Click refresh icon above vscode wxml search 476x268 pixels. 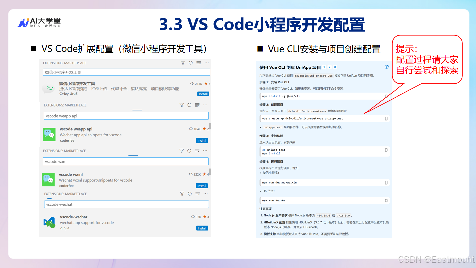(189, 151)
